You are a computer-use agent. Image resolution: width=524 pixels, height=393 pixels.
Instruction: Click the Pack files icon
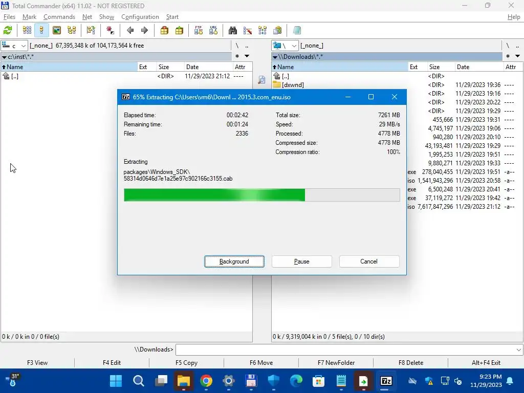point(164,30)
